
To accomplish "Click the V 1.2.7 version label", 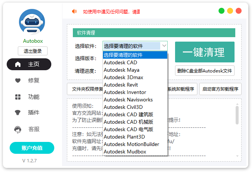I will click(x=30, y=160).
